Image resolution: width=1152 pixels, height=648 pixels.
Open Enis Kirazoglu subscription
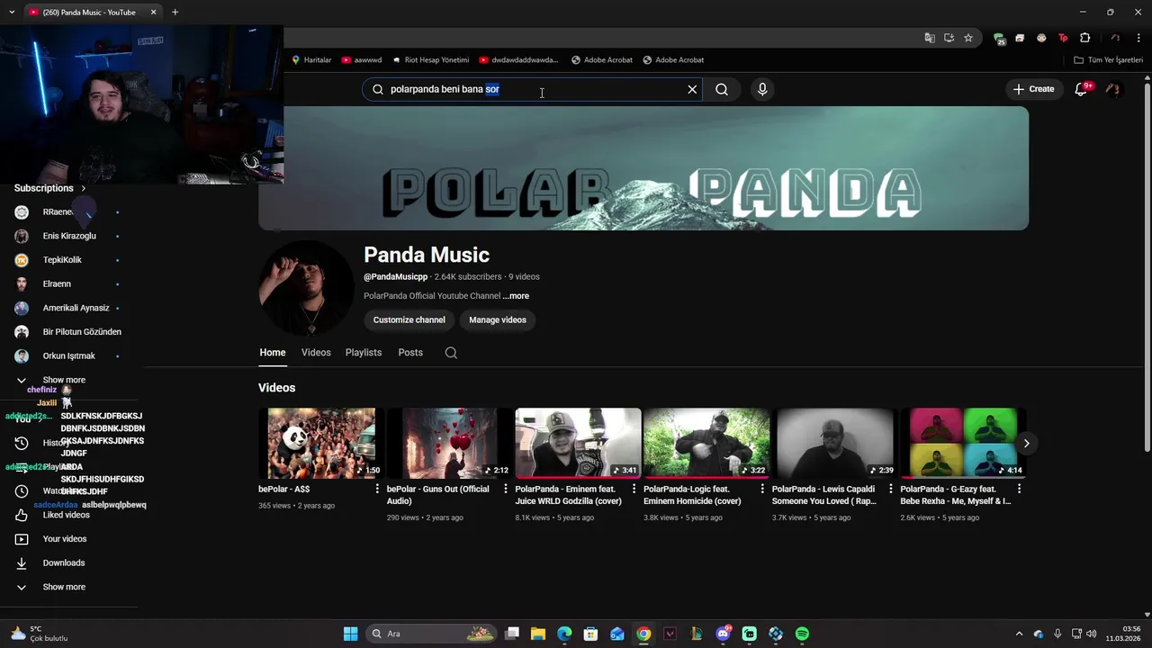68,236
